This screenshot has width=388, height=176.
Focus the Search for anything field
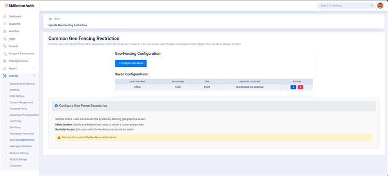click(x=346, y=6)
